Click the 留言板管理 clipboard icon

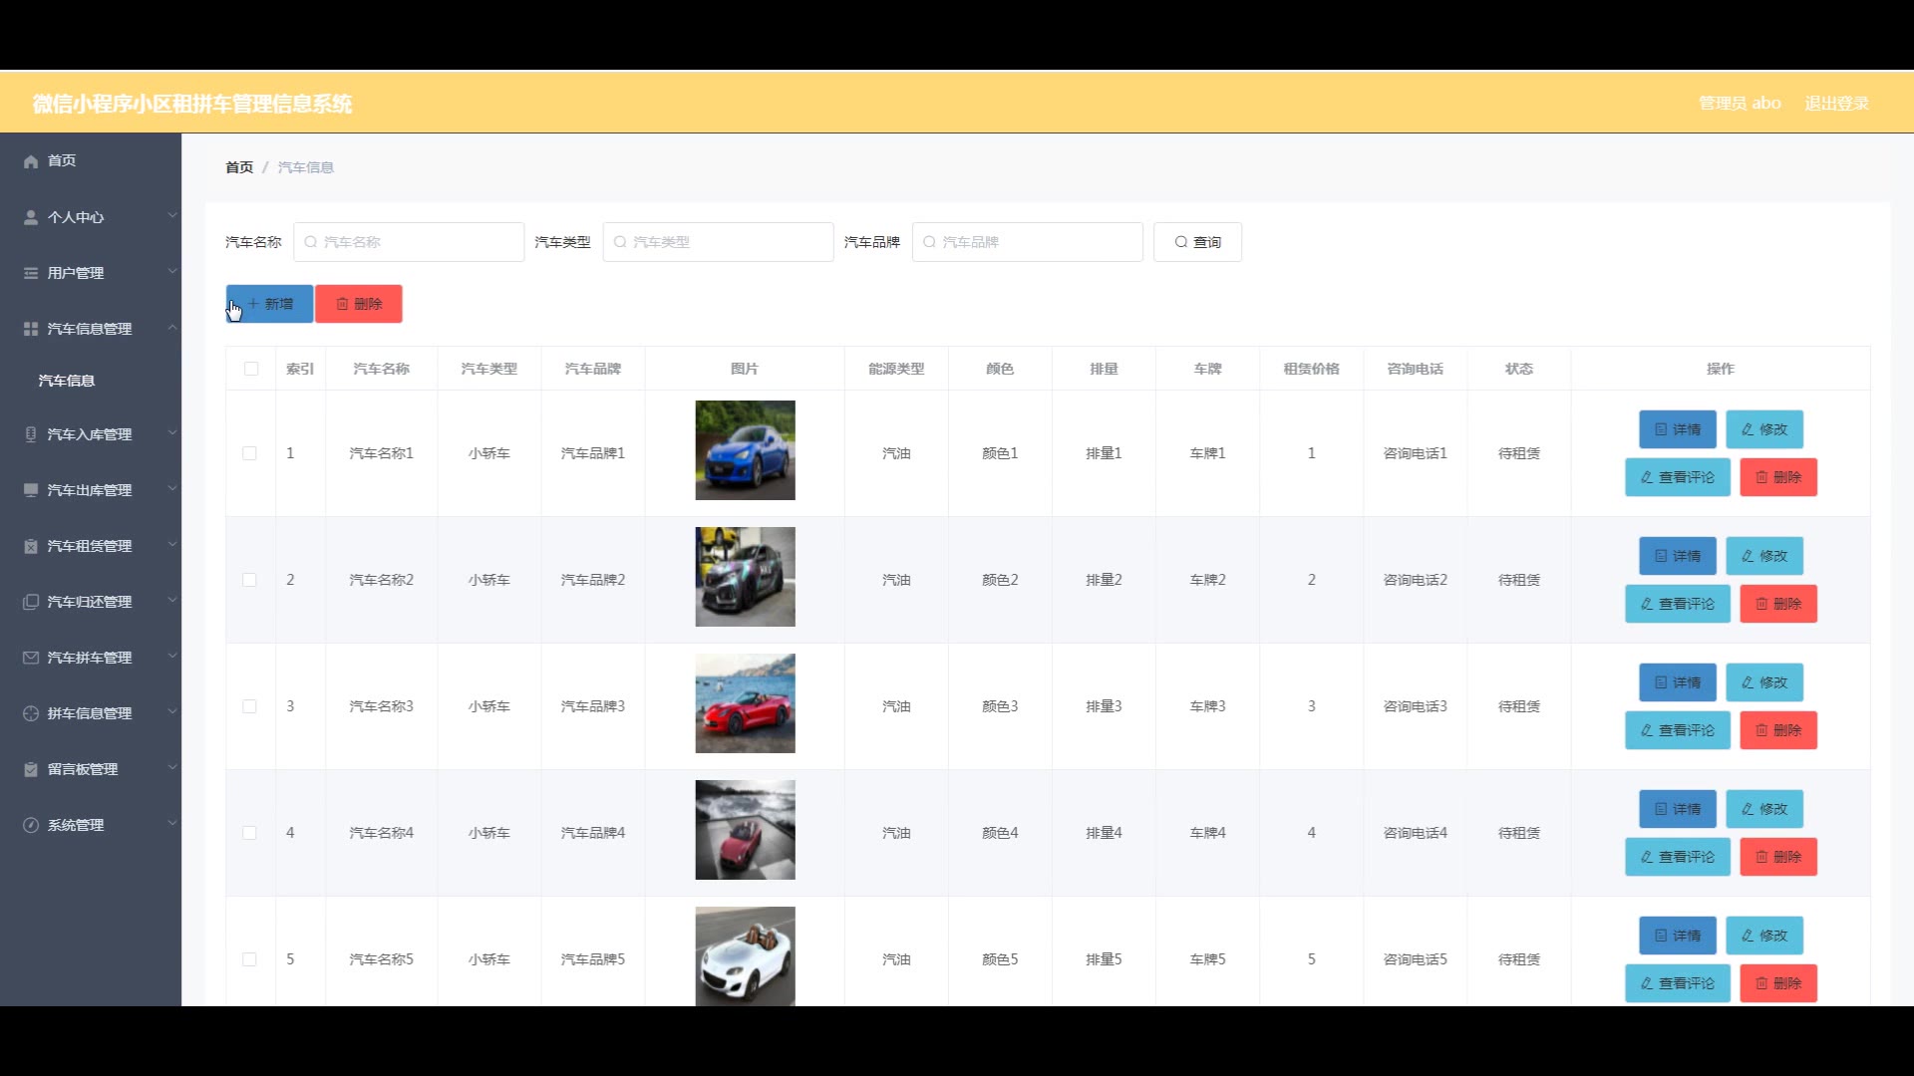point(31,769)
